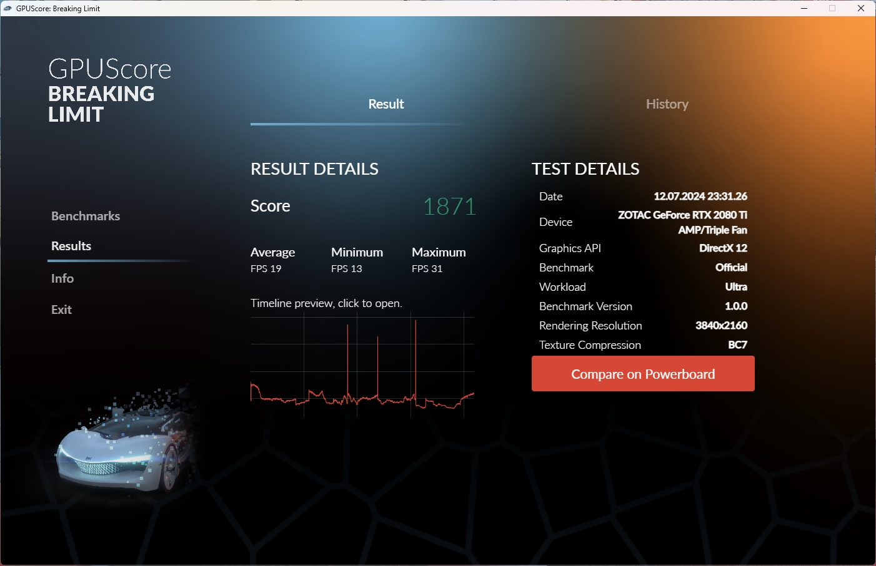Open the Info page

coord(62,278)
